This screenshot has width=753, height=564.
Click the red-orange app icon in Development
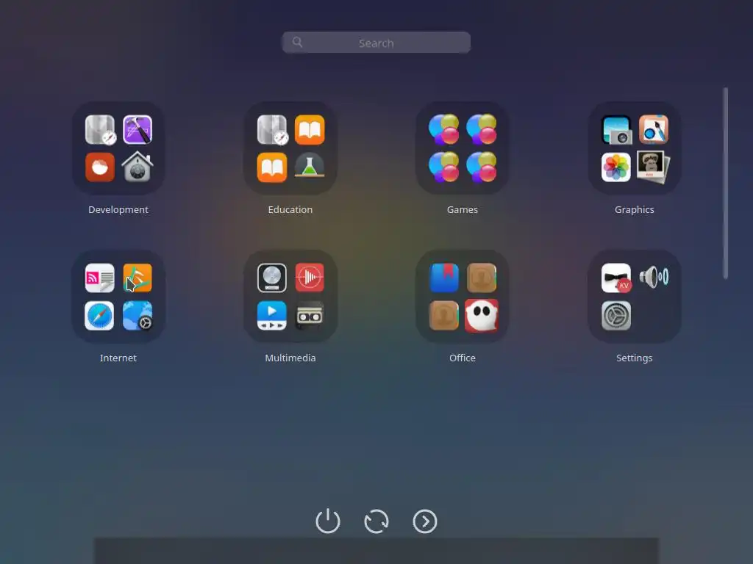(x=100, y=167)
